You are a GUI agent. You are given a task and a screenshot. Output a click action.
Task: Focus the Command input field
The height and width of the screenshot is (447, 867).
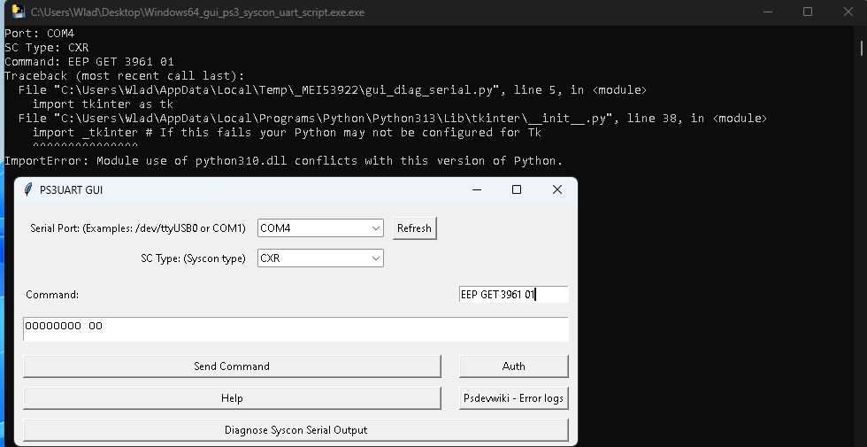pos(514,294)
